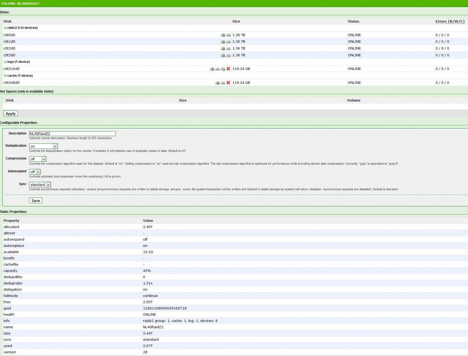Screen dimensions: 468x356
Task: Click the Errors (R/W/C) column header
Action: pyautogui.click(x=450, y=21)
